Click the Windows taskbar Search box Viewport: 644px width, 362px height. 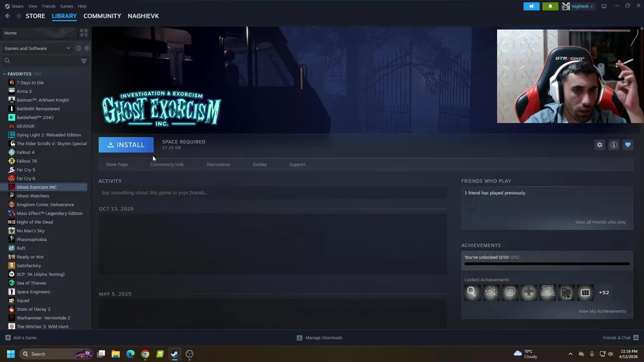[56, 354]
